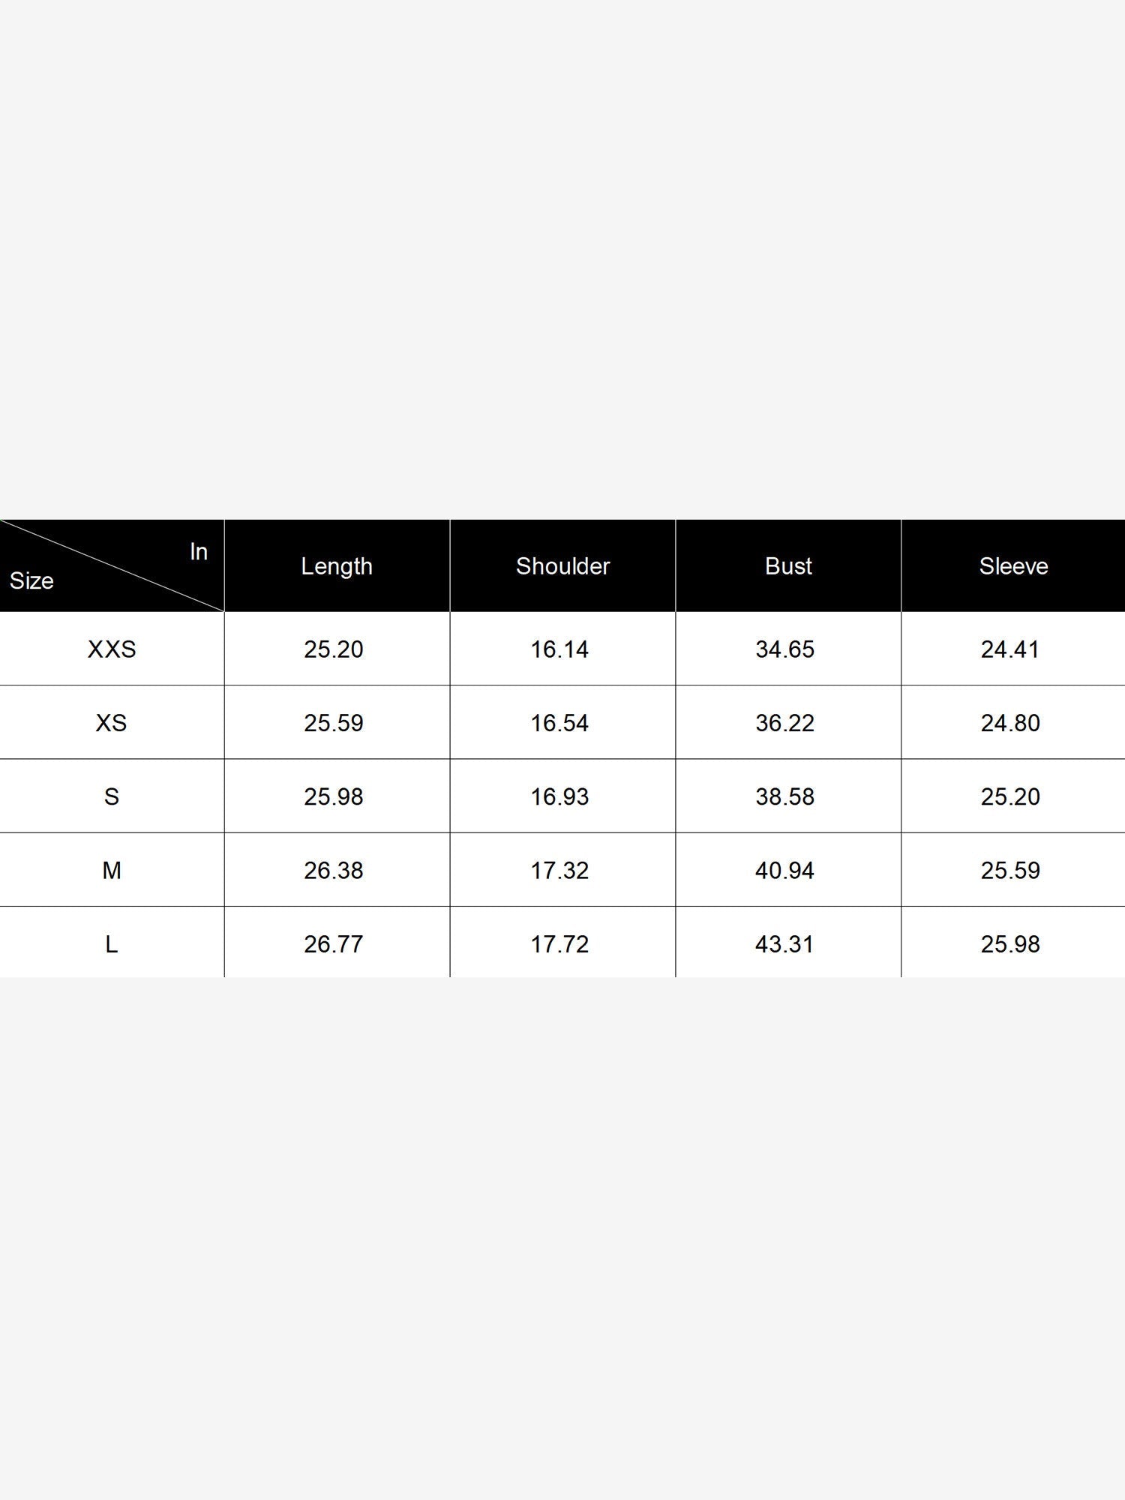Click the XS shoulder value 16.54
Viewport: 1125px width, 1500px height.
(559, 723)
